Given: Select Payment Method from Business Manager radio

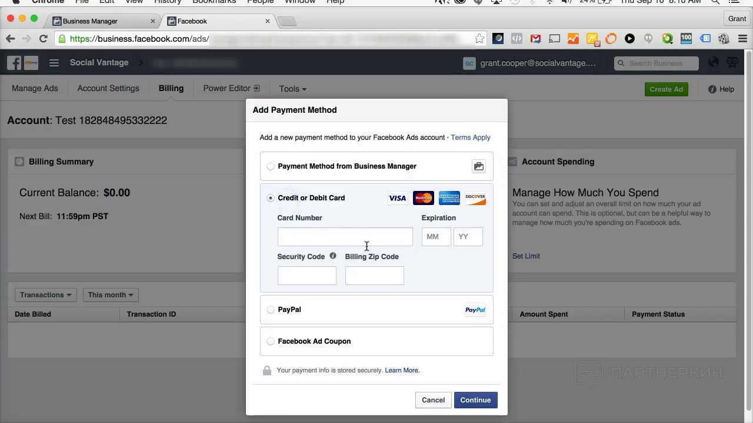Looking at the screenshot, I should (271, 166).
